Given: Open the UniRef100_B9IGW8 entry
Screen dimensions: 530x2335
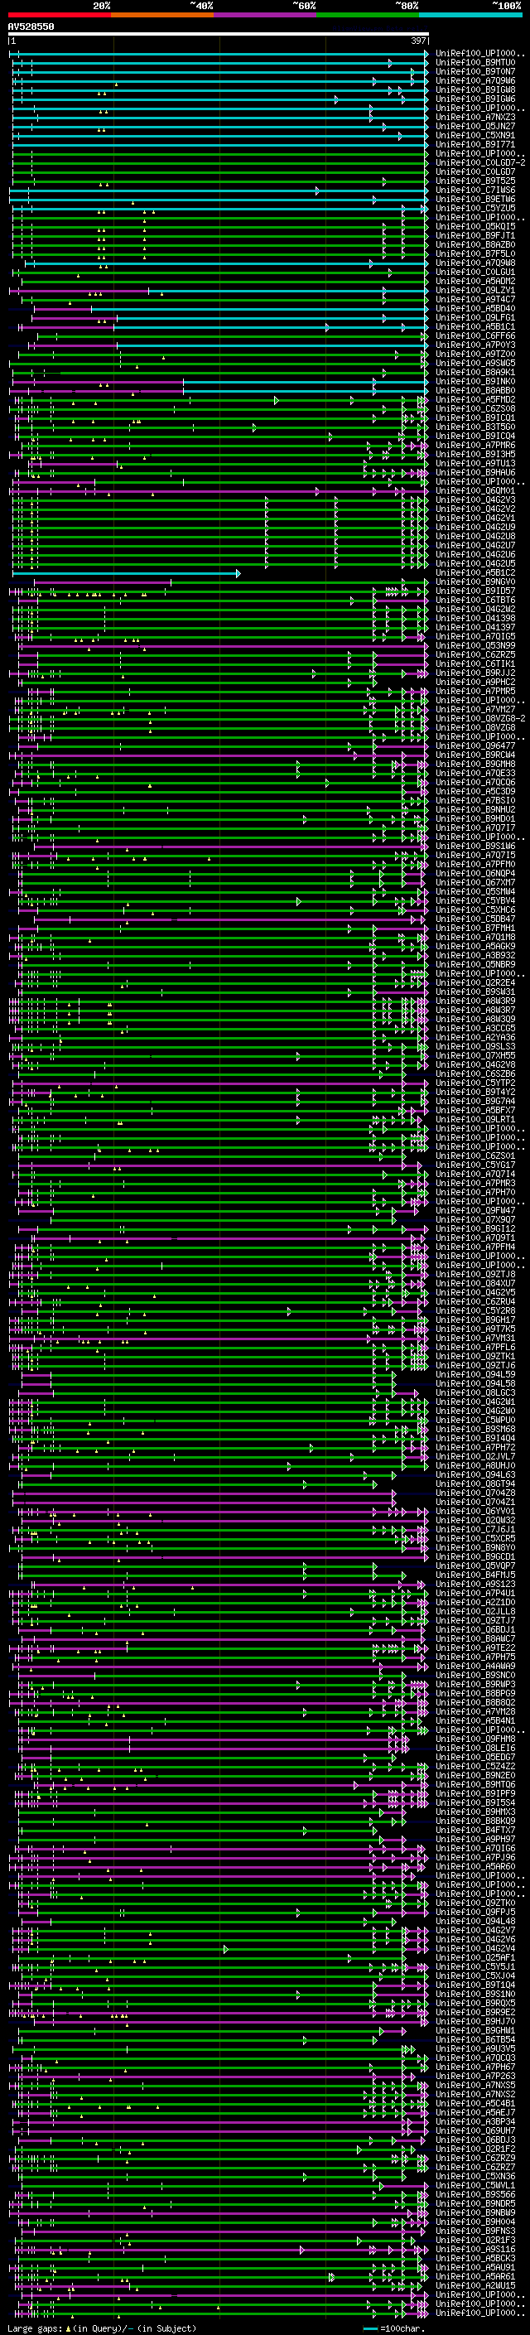Looking at the screenshot, I should click(x=475, y=89).
